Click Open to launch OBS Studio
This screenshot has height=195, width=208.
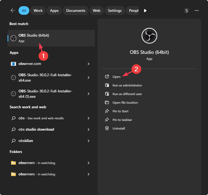(x=116, y=77)
